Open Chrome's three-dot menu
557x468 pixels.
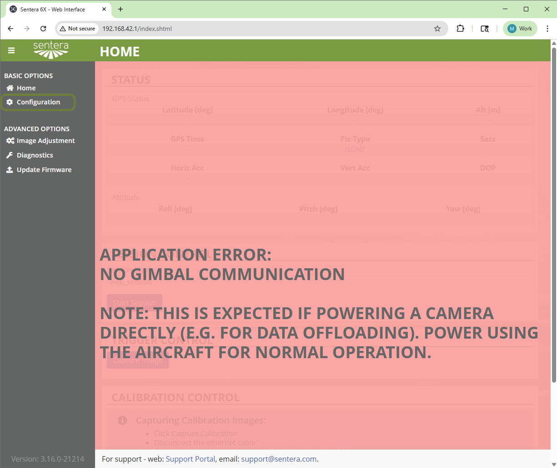pos(547,29)
